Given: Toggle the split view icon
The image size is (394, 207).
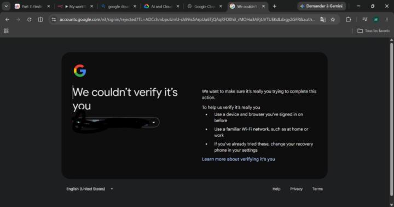Looking at the screenshot, I should (40, 19).
